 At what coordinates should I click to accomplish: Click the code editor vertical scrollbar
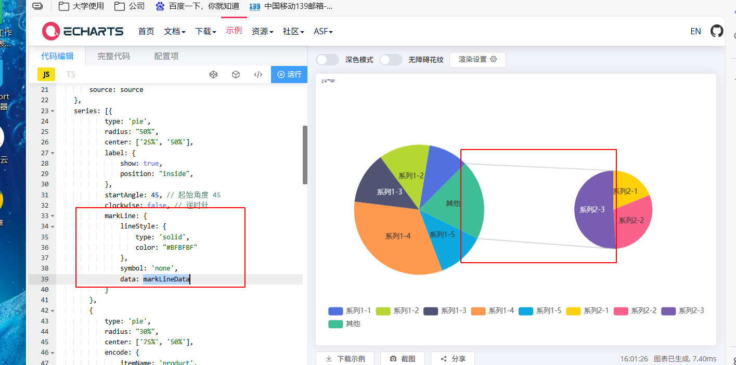[x=305, y=155]
